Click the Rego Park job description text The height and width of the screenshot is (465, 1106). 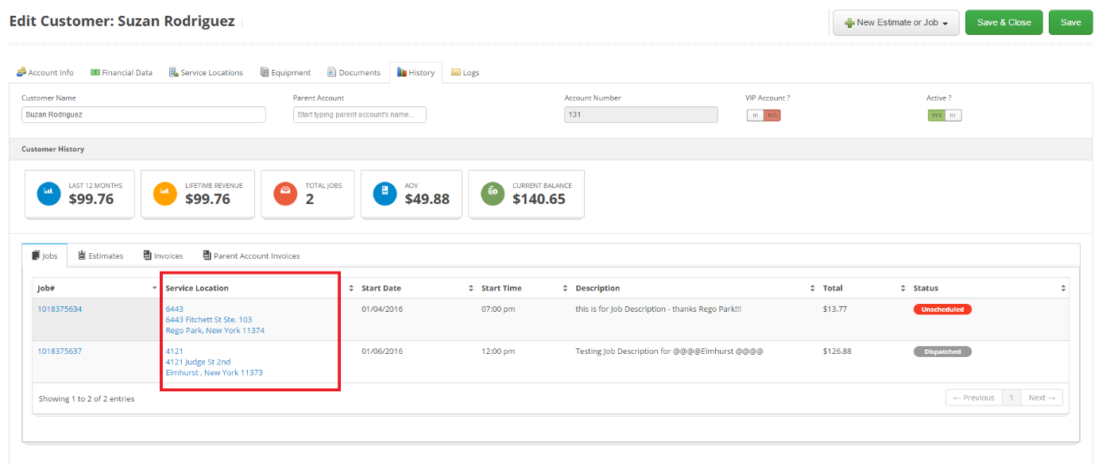tap(658, 309)
